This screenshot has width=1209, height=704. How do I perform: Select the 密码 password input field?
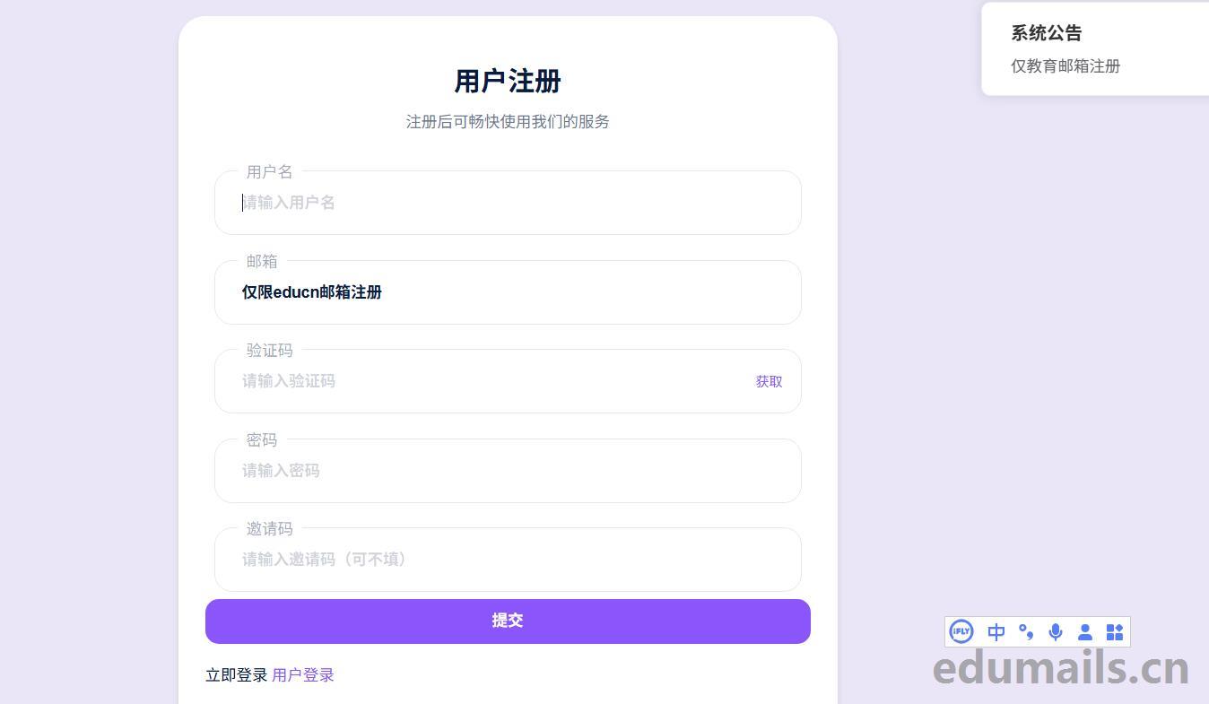pos(508,471)
